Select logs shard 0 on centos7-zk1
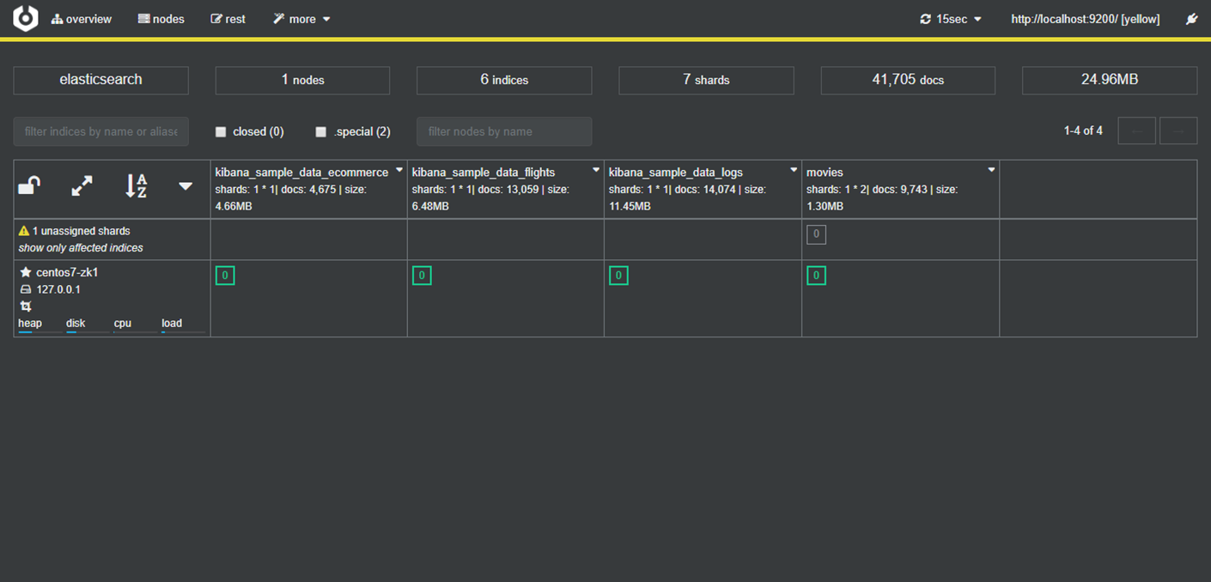This screenshot has width=1211, height=582. 618,276
